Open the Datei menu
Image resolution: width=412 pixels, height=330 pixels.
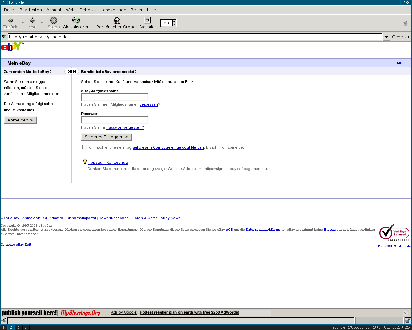coord(9,10)
